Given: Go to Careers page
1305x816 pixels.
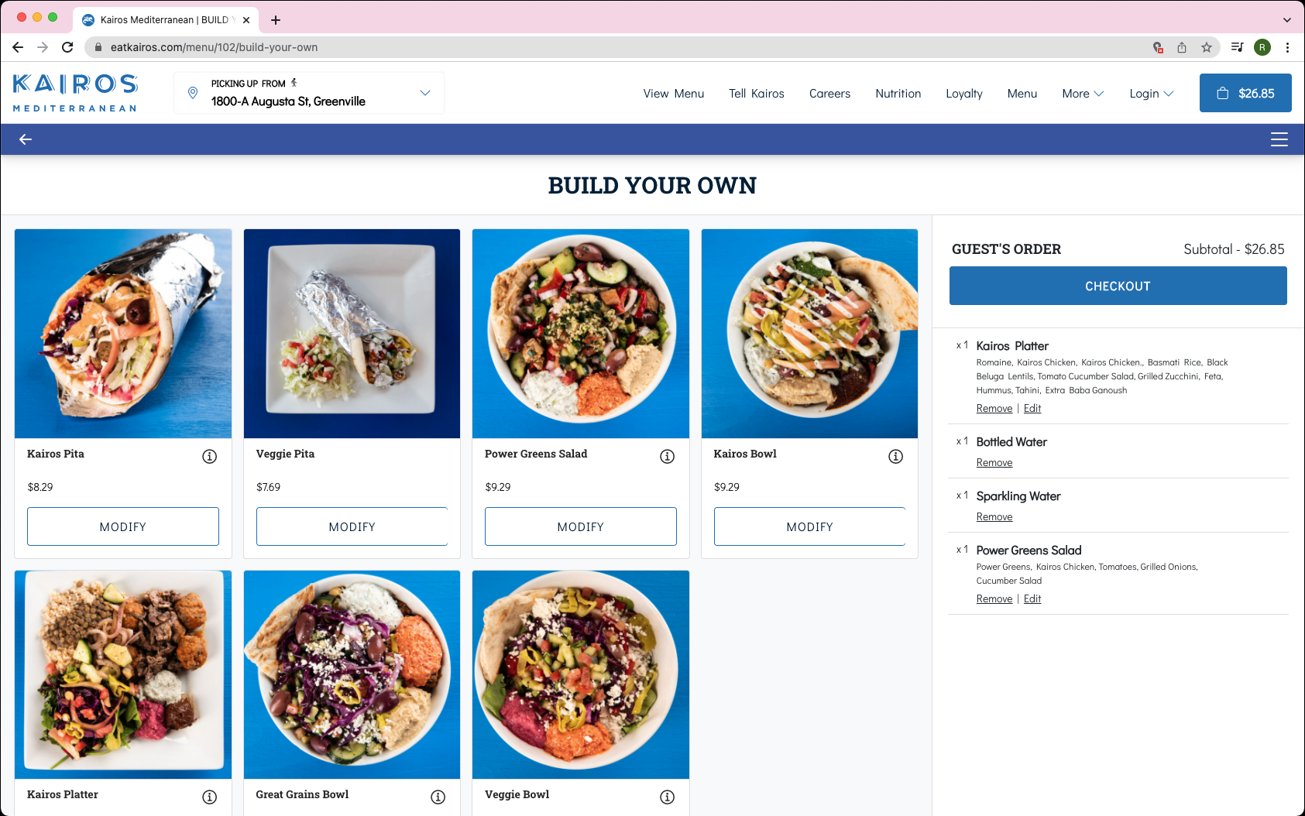Looking at the screenshot, I should tap(829, 94).
